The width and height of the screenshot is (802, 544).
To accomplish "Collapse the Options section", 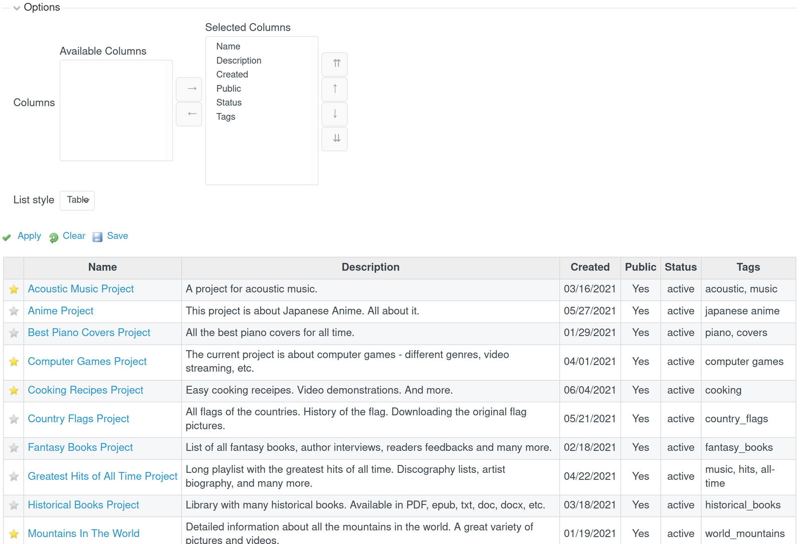I will click(x=17, y=8).
